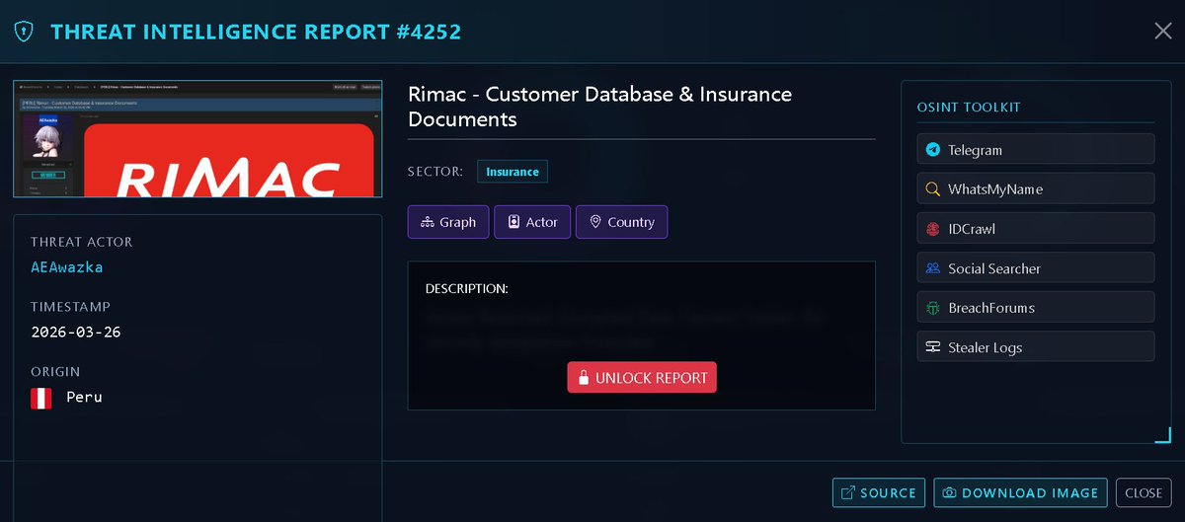The image size is (1185, 522).
Task: Open the Stealer Logs tool
Action: (x=1035, y=346)
